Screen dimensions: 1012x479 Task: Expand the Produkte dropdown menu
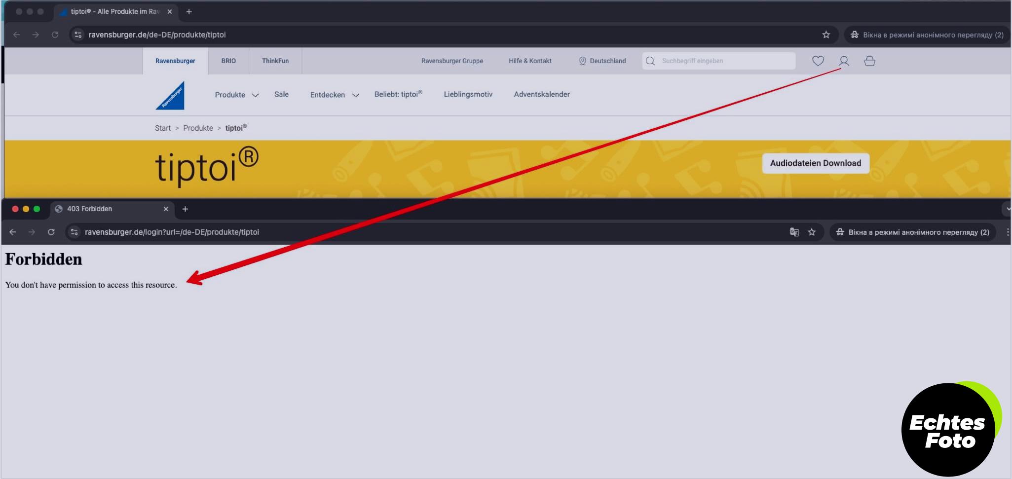coord(237,95)
